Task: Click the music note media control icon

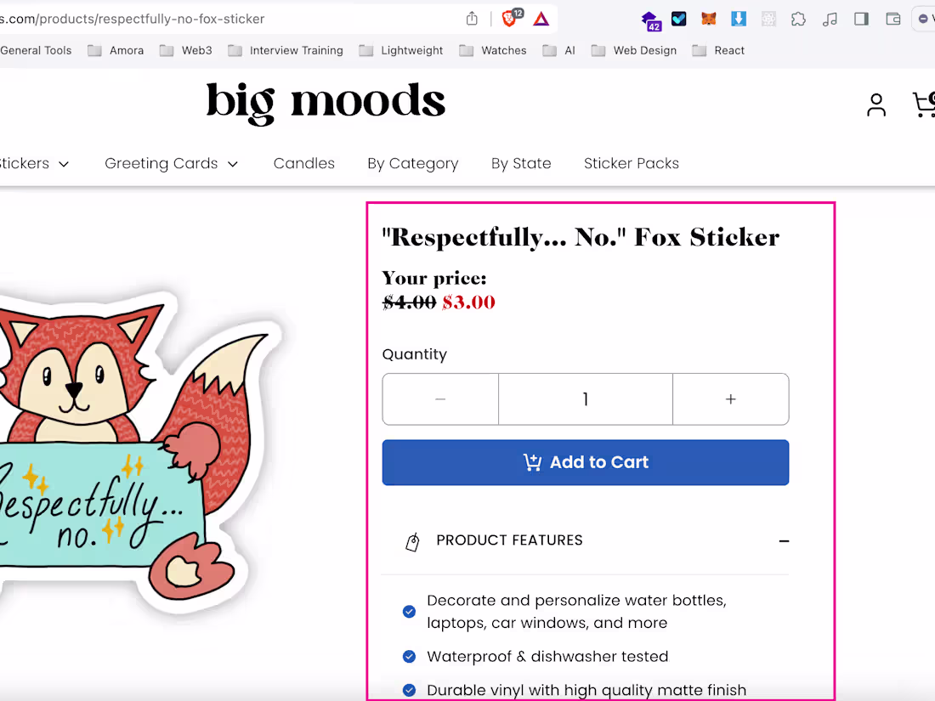Action: pos(830,19)
